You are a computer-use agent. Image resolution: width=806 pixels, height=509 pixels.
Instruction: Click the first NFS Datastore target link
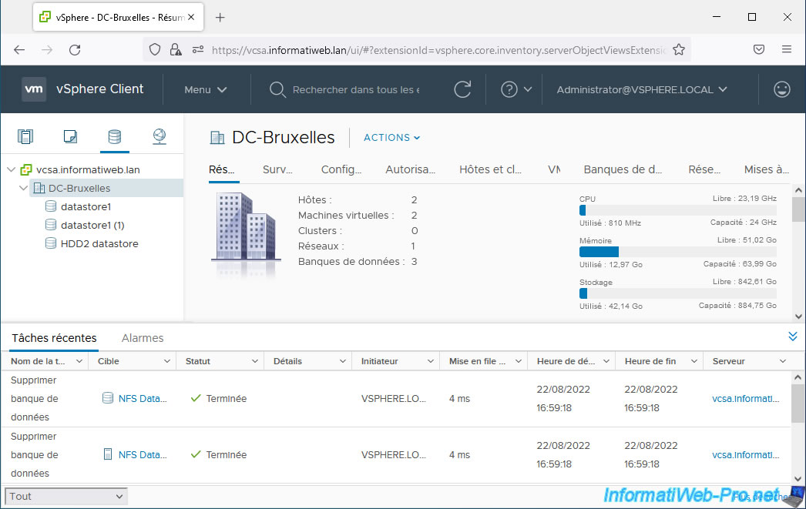tap(142, 399)
